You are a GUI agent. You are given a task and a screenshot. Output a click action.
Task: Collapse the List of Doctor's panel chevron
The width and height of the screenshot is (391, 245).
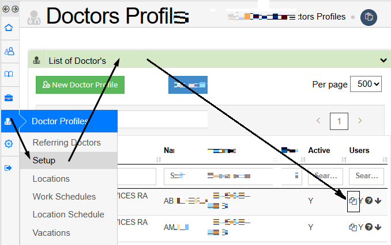(x=384, y=60)
